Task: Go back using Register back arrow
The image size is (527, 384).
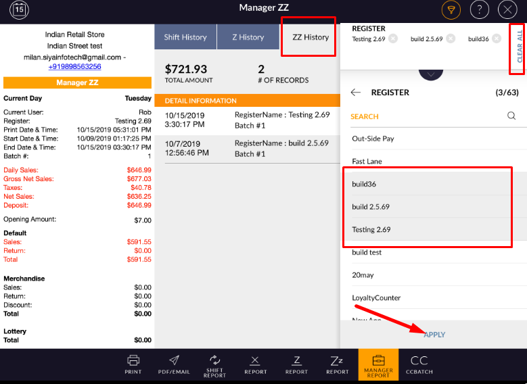Action: point(356,93)
